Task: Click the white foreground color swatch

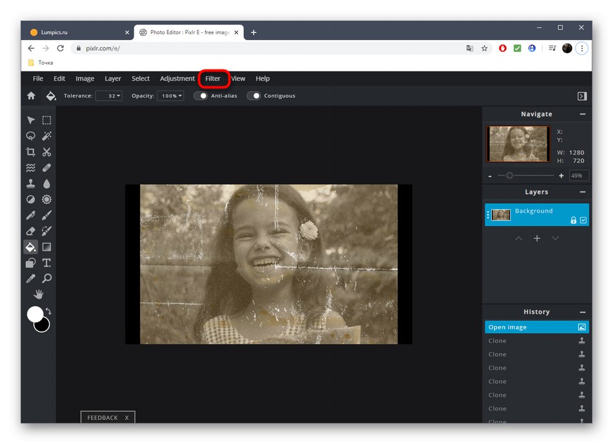Action: 35,314
